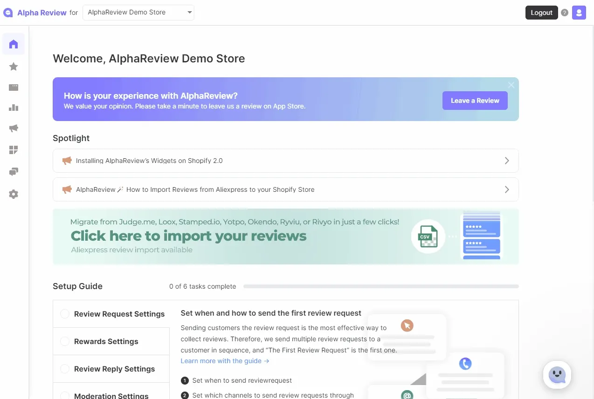Mark Review Reply Settings task circle
Viewport: 594px width, 399px height.
click(x=65, y=369)
